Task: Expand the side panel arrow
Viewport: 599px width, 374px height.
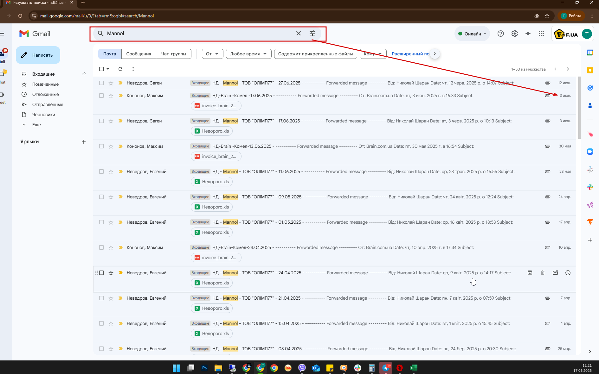Action: [x=590, y=352]
